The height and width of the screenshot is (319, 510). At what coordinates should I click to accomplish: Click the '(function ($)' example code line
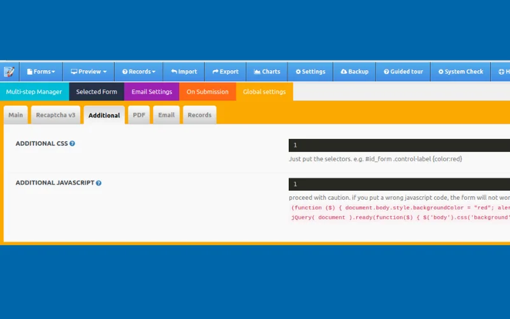click(x=400, y=208)
